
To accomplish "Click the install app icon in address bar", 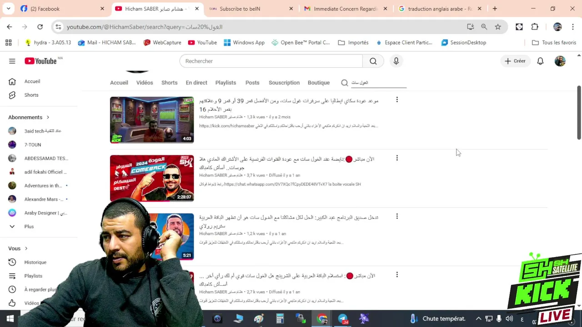I will tap(471, 27).
